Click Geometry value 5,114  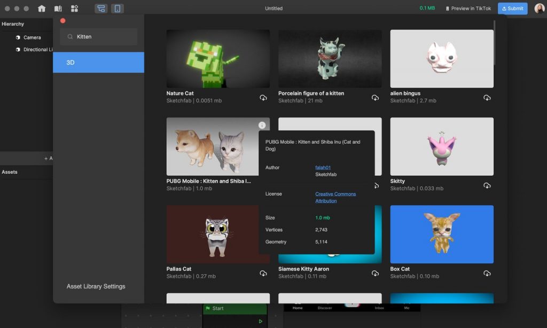click(x=321, y=241)
